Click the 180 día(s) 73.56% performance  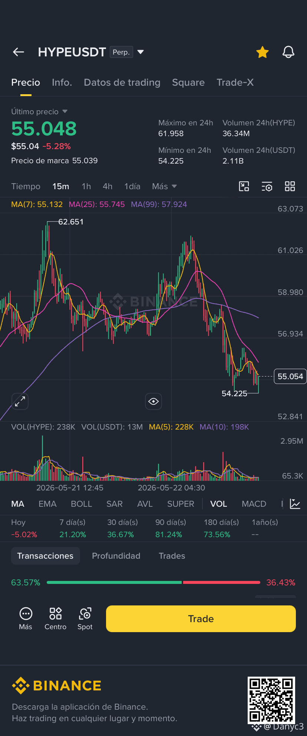pos(221,528)
